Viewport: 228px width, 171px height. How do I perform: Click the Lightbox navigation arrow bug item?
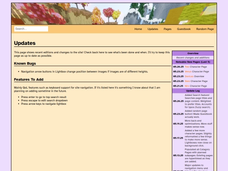click(x=84, y=71)
